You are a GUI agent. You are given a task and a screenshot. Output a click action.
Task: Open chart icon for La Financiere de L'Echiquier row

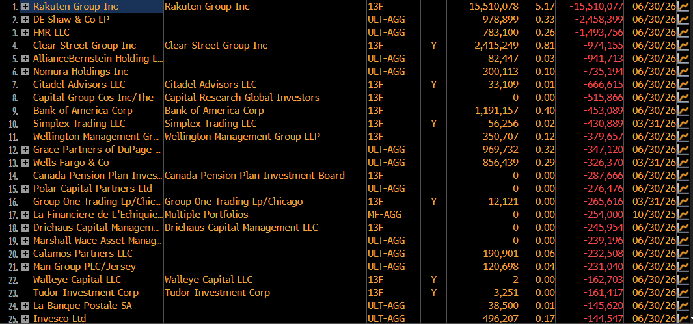pos(683,215)
